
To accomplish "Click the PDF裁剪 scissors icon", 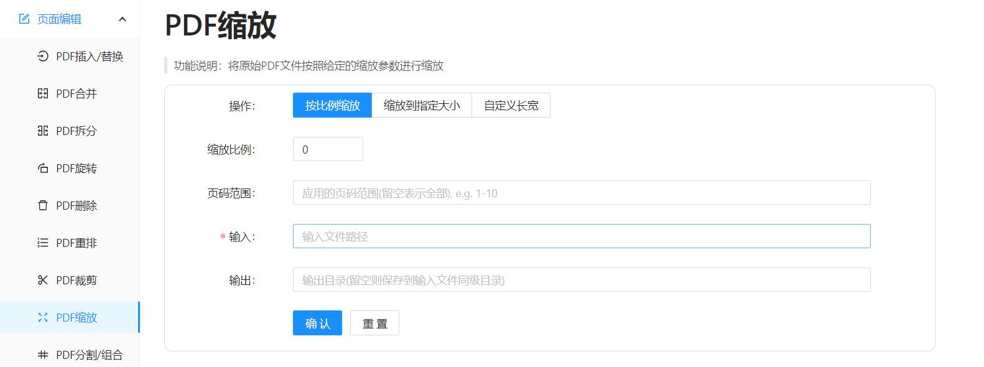I will click(x=43, y=280).
